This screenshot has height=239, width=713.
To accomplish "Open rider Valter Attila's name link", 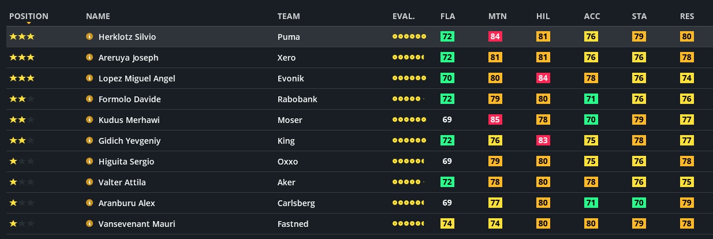I will coord(122,182).
